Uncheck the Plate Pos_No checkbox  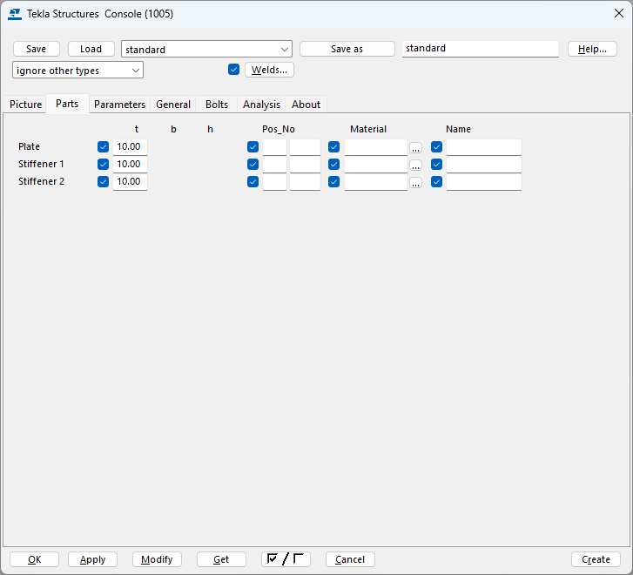(253, 146)
